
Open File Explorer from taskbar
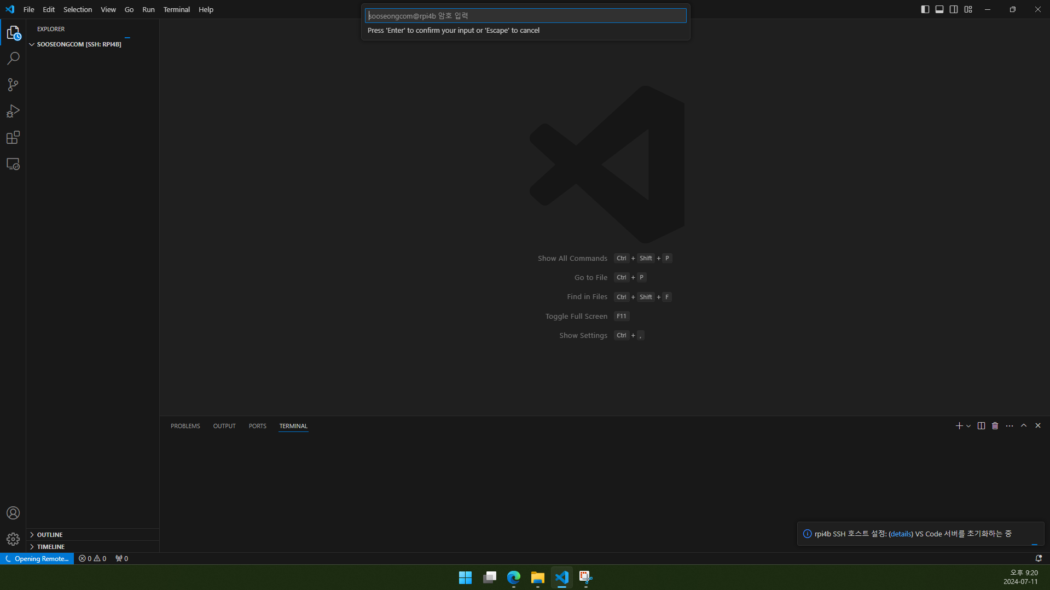click(x=538, y=577)
